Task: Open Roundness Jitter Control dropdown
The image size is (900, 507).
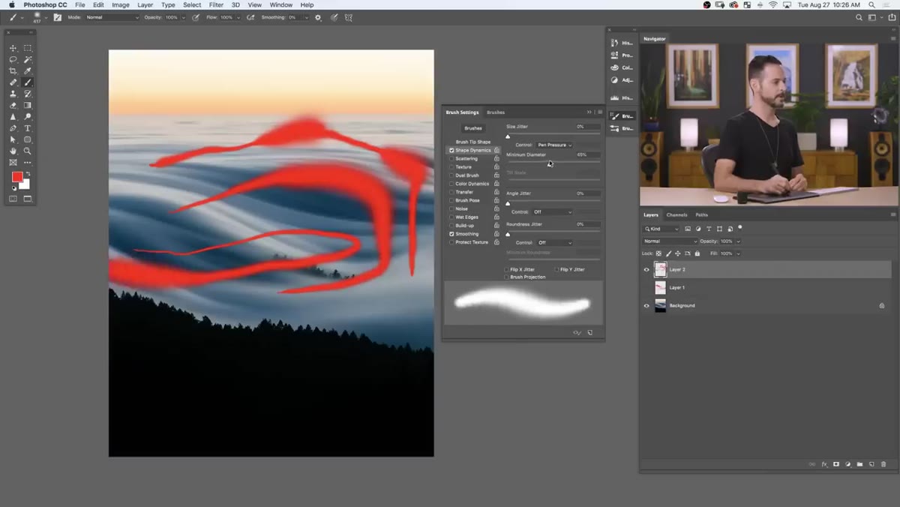Action: click(554, 242)
